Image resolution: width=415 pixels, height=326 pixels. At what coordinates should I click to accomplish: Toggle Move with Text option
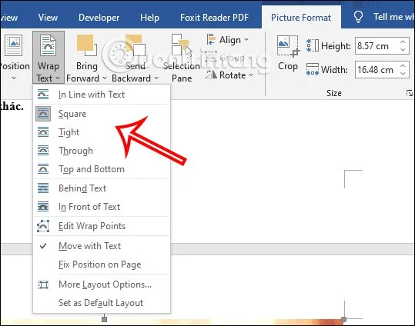point(102,246)
